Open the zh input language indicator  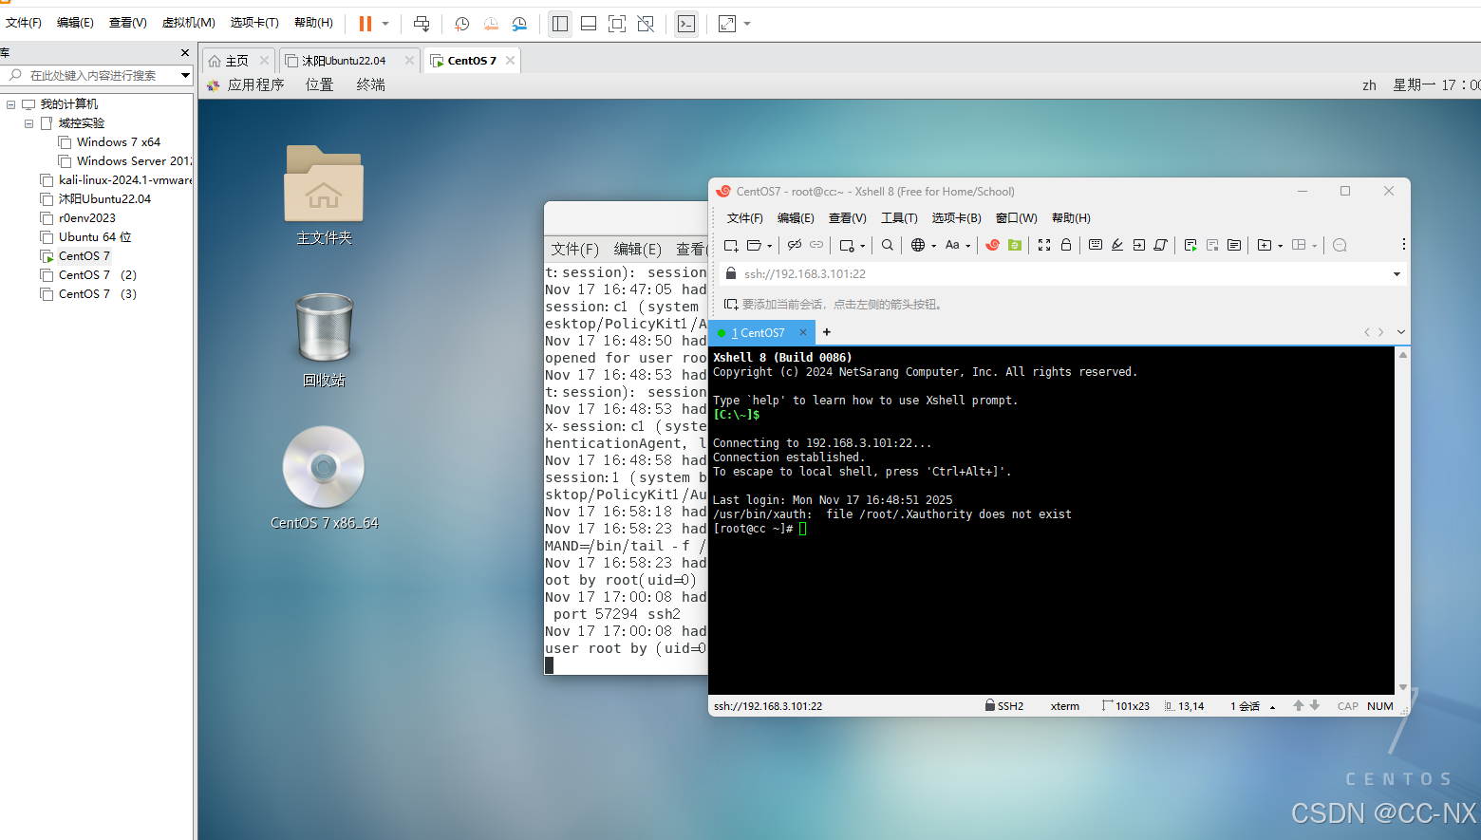(1369, 85)
